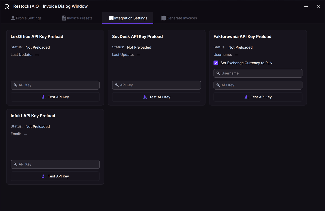325x211 pixels.
Task: Click the Invoice Presets document icon
Action: (64, 18)
